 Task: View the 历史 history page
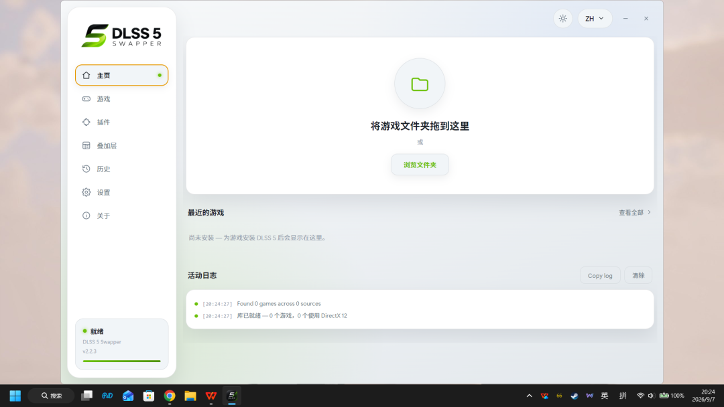(x=121, y=169)
